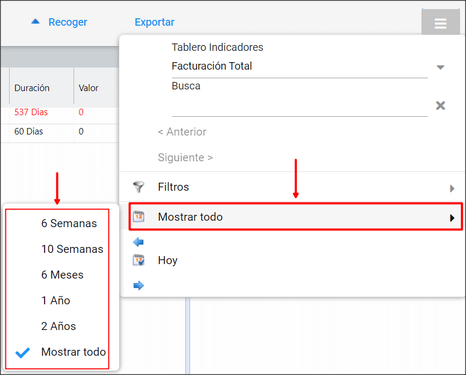The width and height of the screenshot is (466, 375).
Task: Select the 2 Años option
Action: pyautogui.click(x=59, y=326)
